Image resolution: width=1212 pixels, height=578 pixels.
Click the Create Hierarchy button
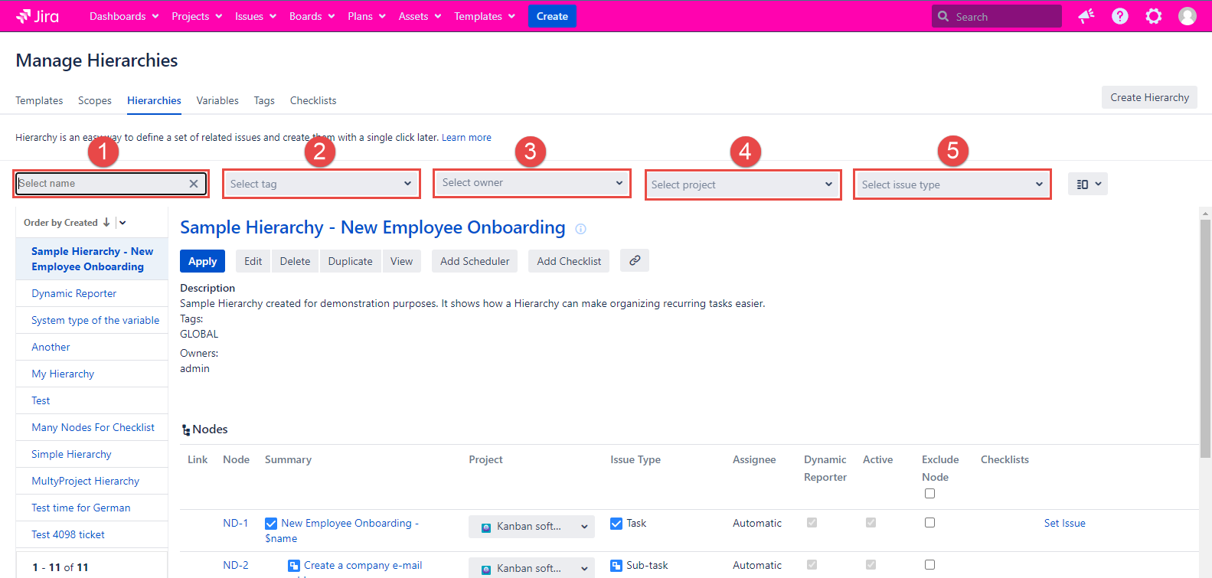pos(1149,97)
